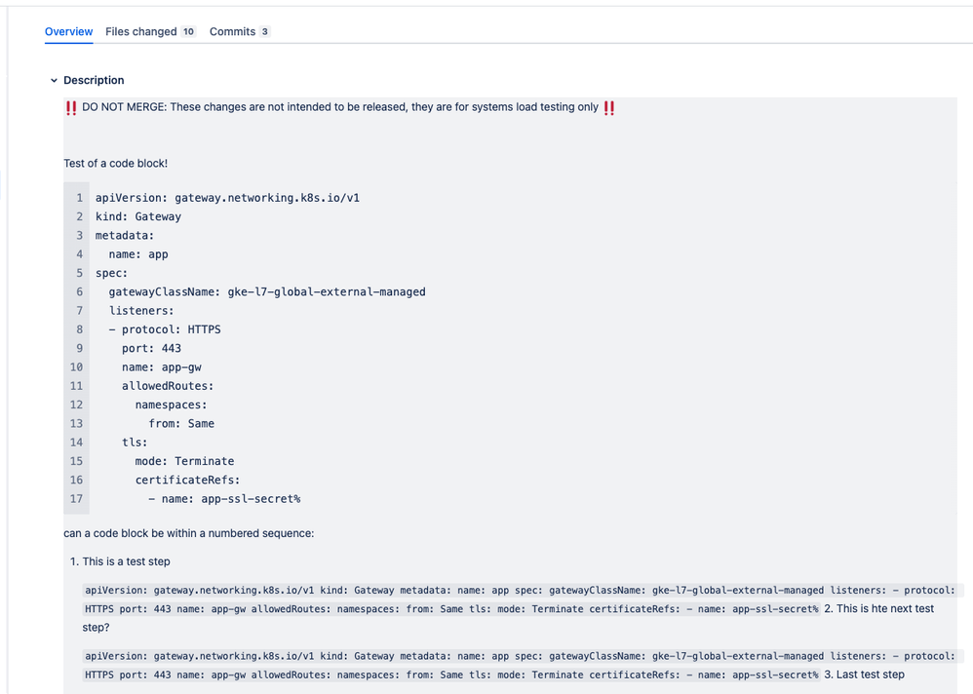The image size is (973, 694).
Task: Click the badge showing 10 next to Files changed
Action: tap(186, 31)
